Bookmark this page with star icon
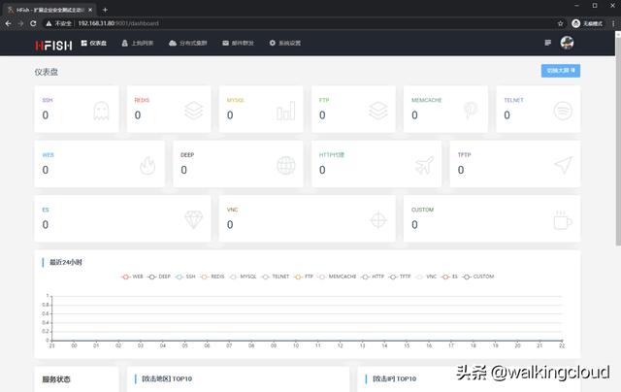 (x=561, y=23)
